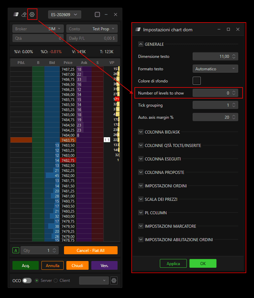Click the Applica button
The height and width of the screenshot is (298, 254).
coord(173,263)
